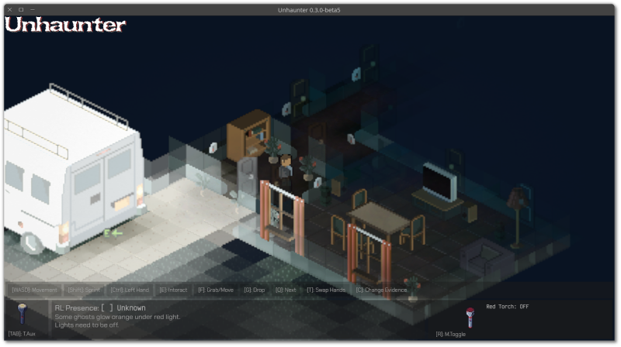Screen dimensions: 621x347
Task: Click the TV stand cabinet below the TV
Action: click(438, 205)
